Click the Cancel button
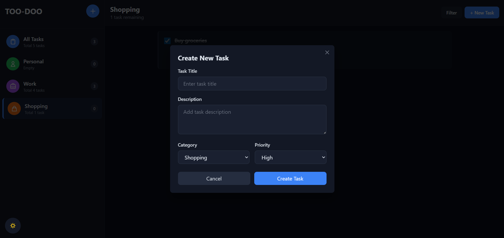 click(214, 179)
